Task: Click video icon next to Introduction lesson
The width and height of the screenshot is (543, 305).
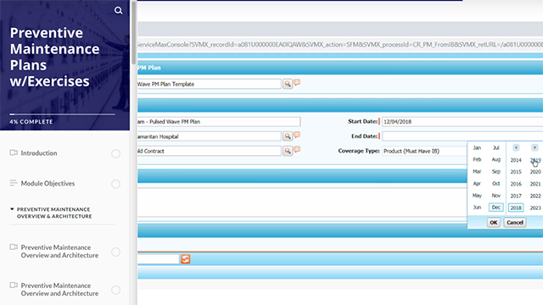Action: point(14,152)
